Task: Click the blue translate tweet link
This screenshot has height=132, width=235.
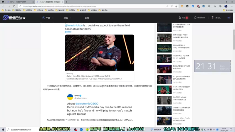Action: click(68, 32)
